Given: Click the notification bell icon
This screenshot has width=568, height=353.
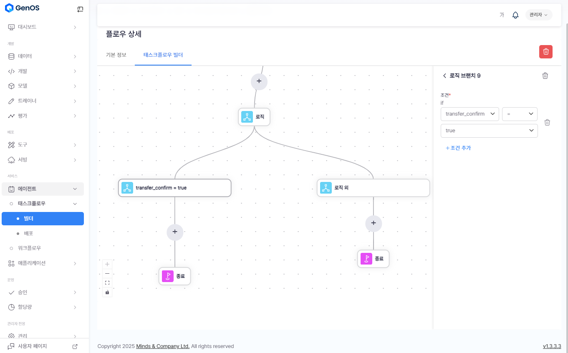Looking at the screenshot, I should point(515,15).
